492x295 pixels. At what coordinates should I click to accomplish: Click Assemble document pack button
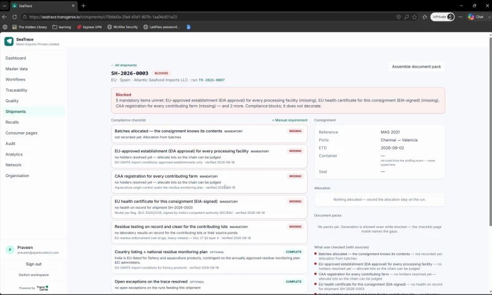coord(416,66)
